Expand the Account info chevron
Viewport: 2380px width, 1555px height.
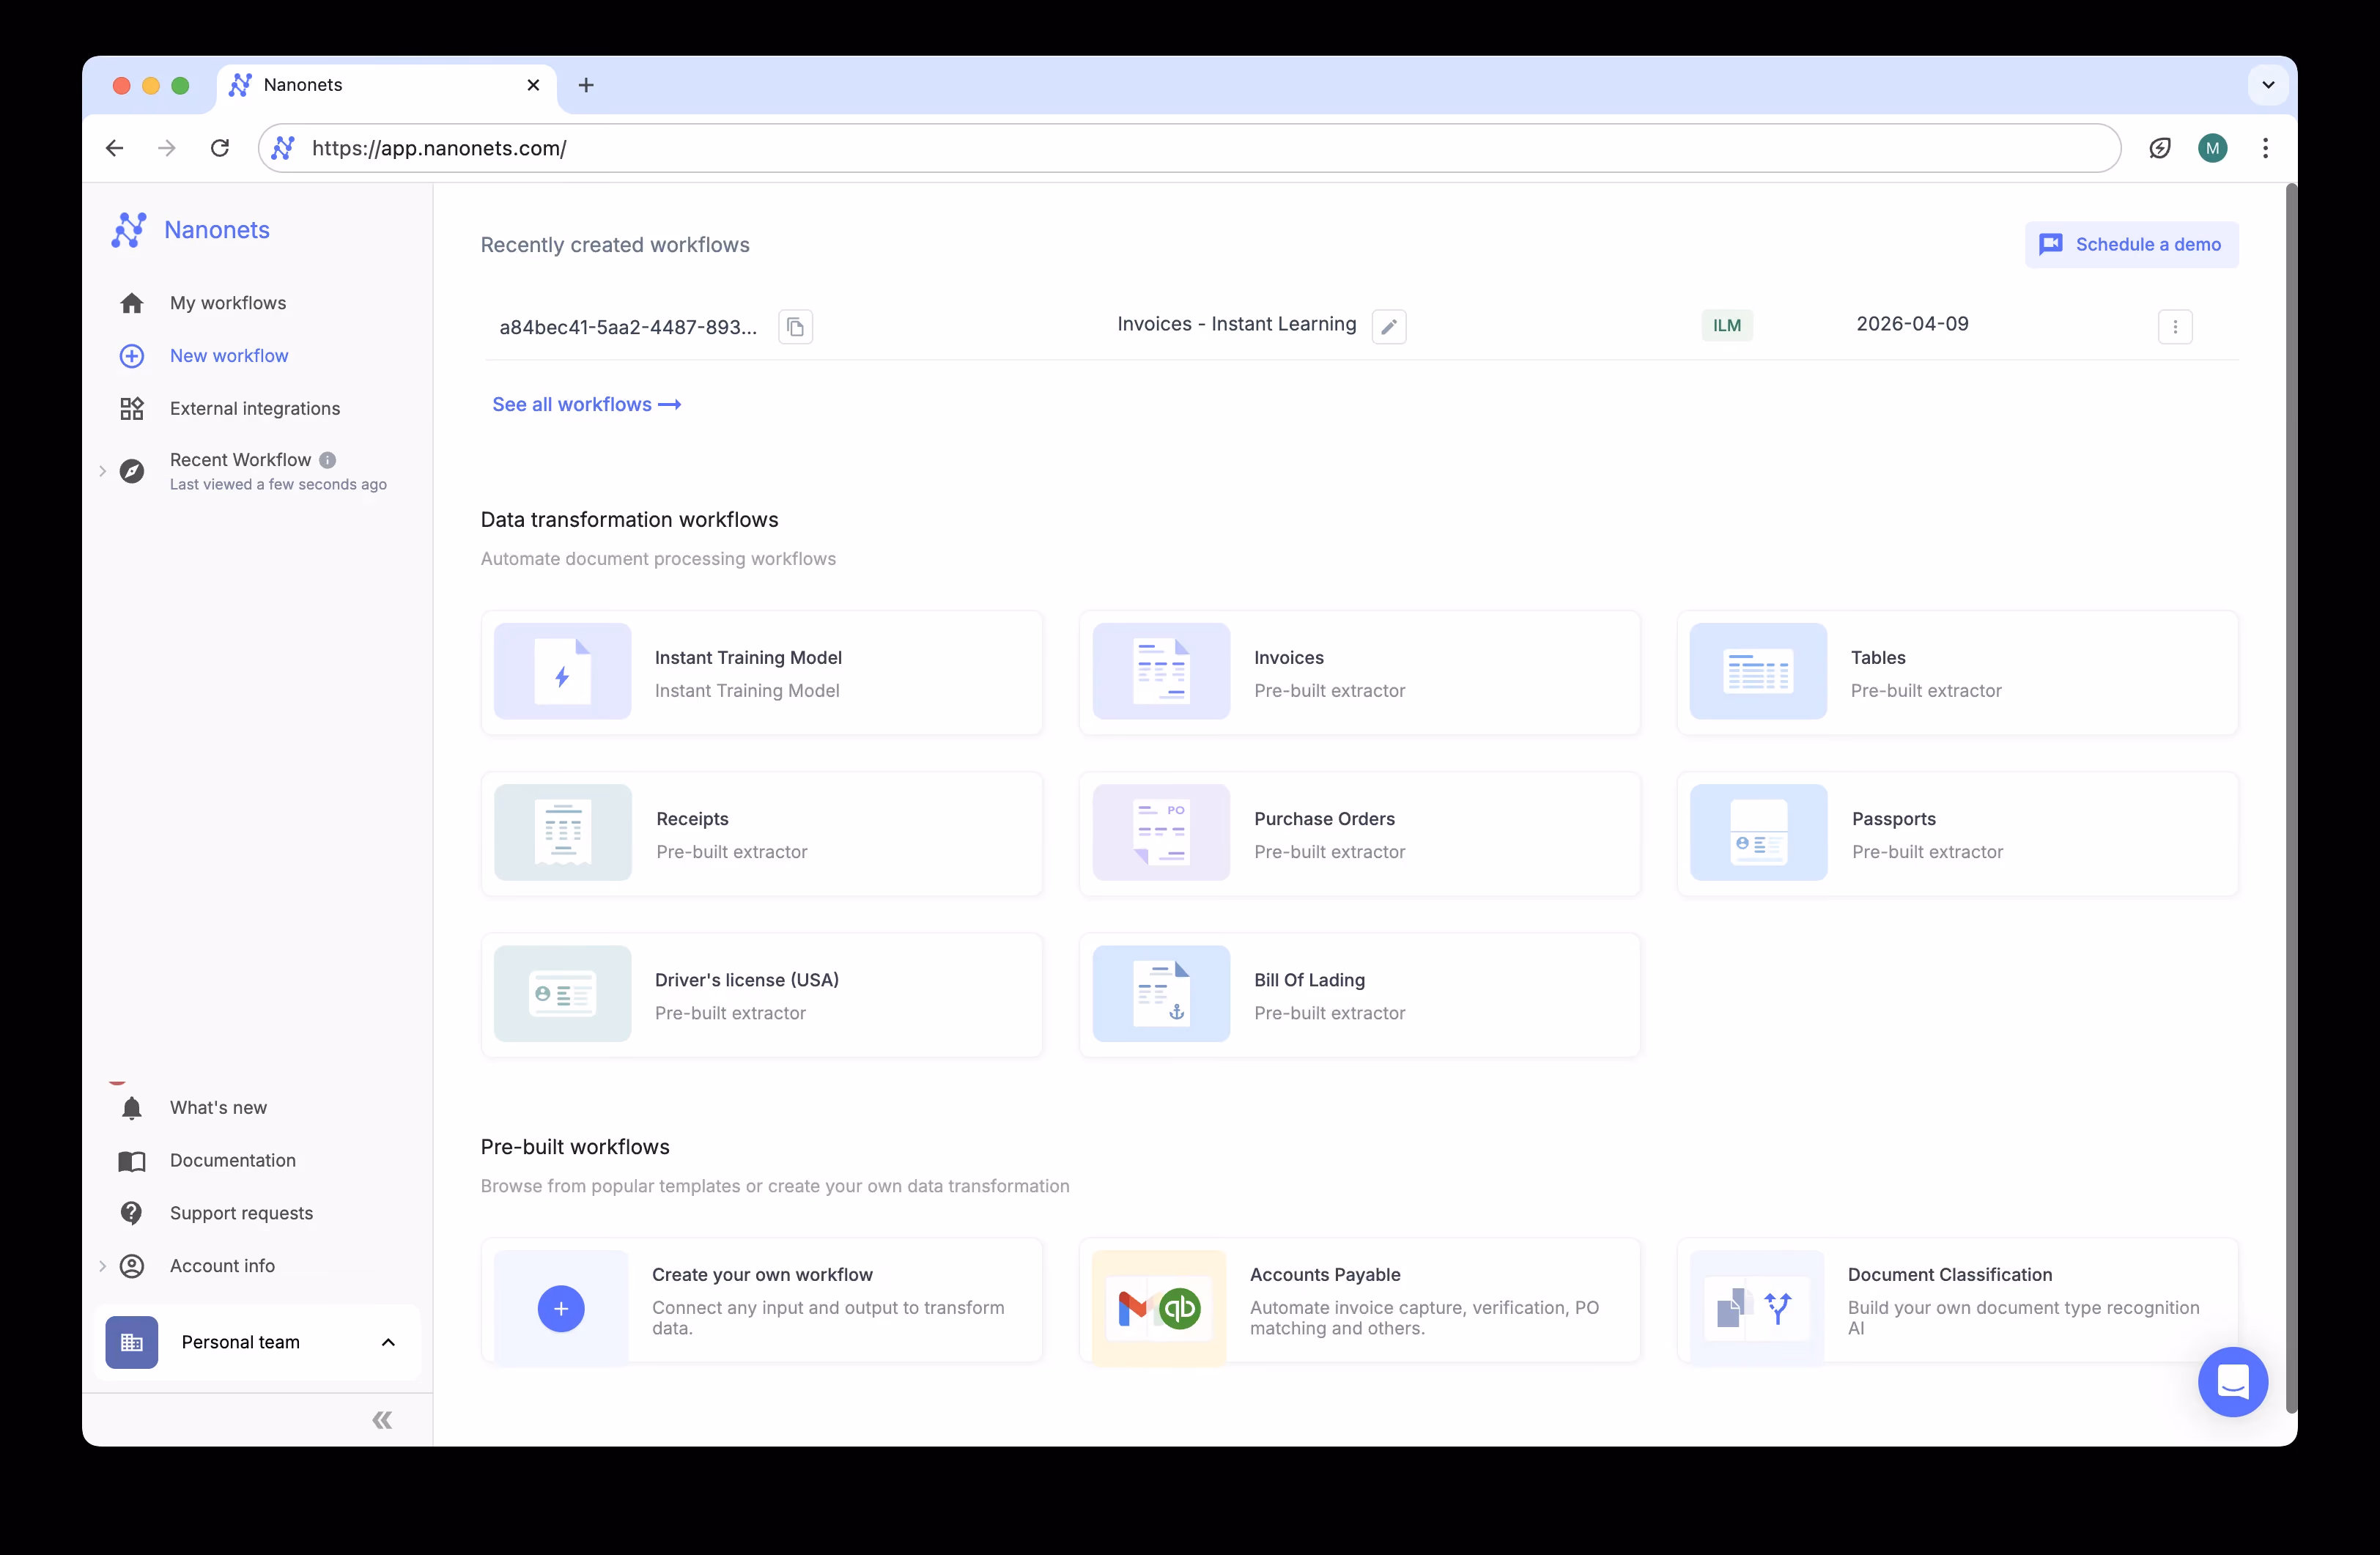click(x=102, y=1266)
